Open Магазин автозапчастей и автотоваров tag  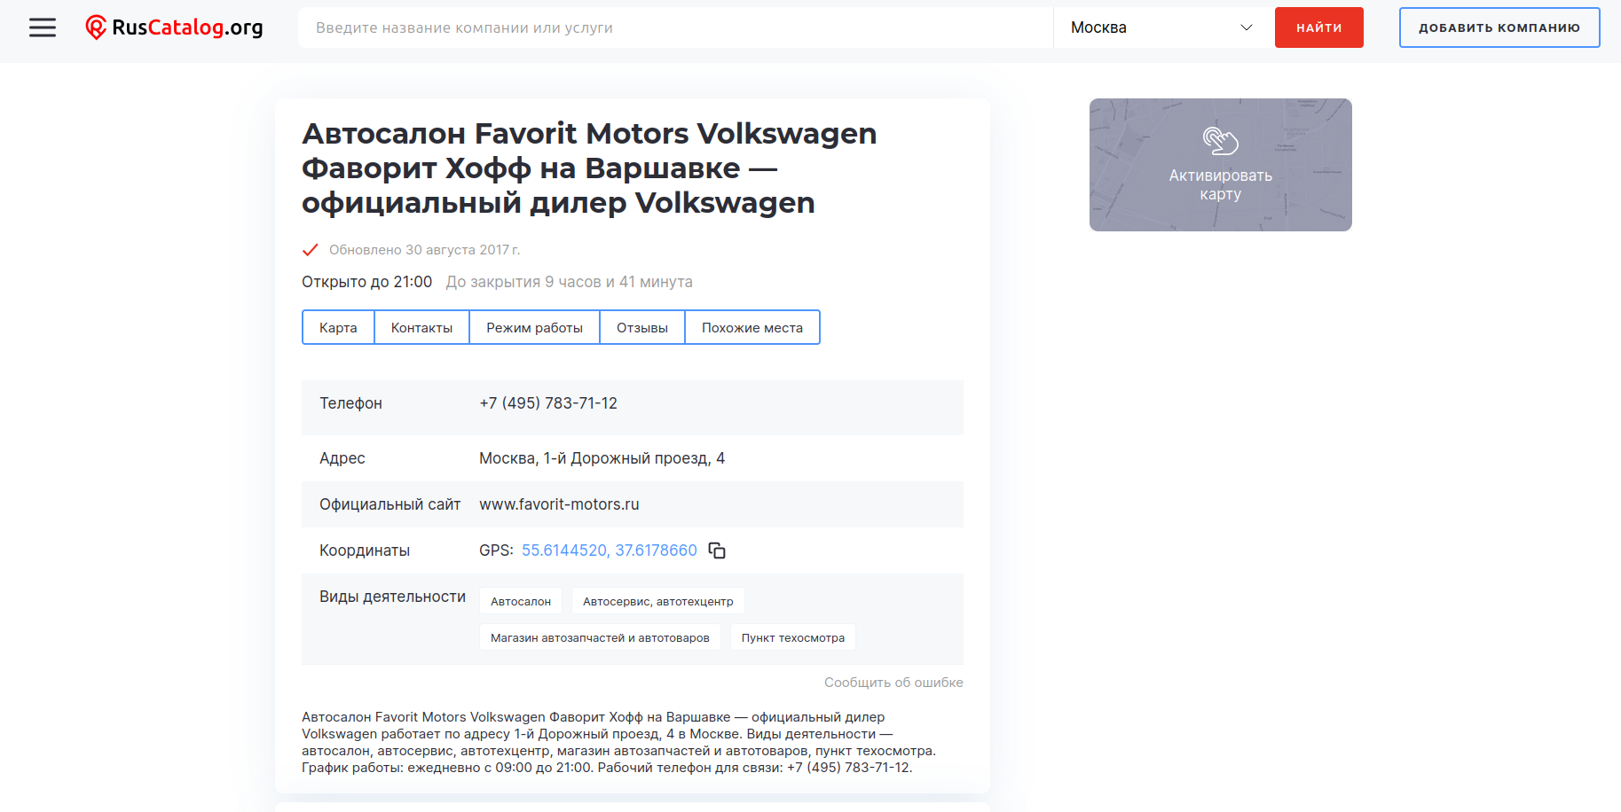coord(600,637)
